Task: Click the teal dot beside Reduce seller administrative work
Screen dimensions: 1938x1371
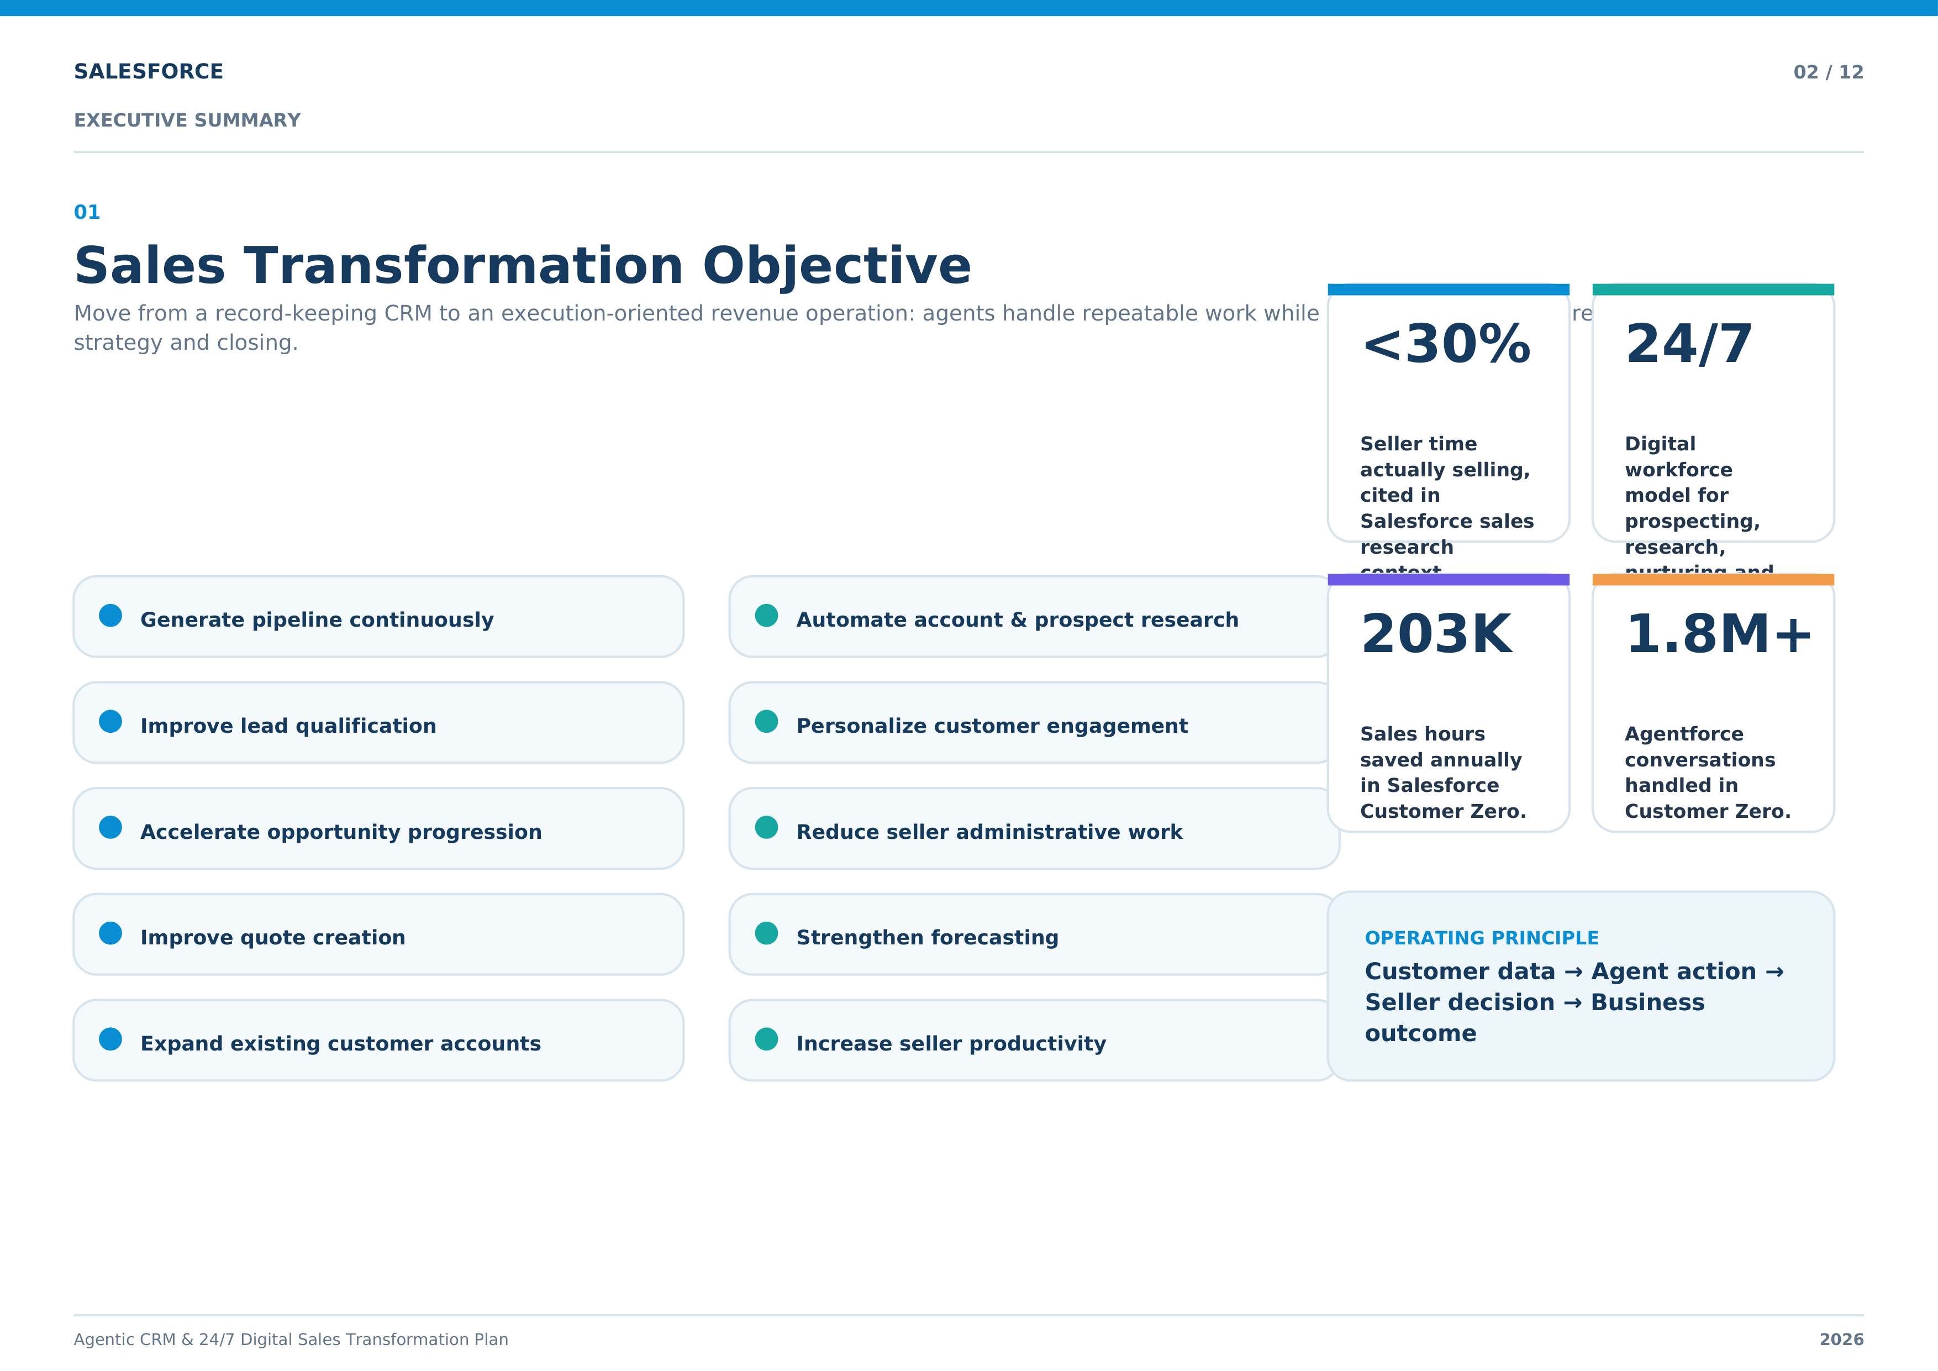Action: (x=766, y=827)
